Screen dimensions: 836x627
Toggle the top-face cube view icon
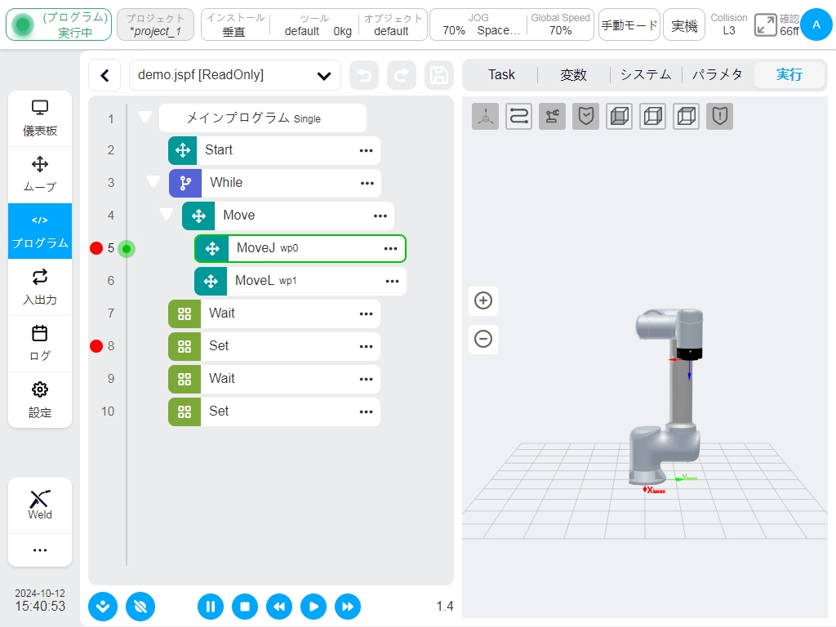click(687, 116)
